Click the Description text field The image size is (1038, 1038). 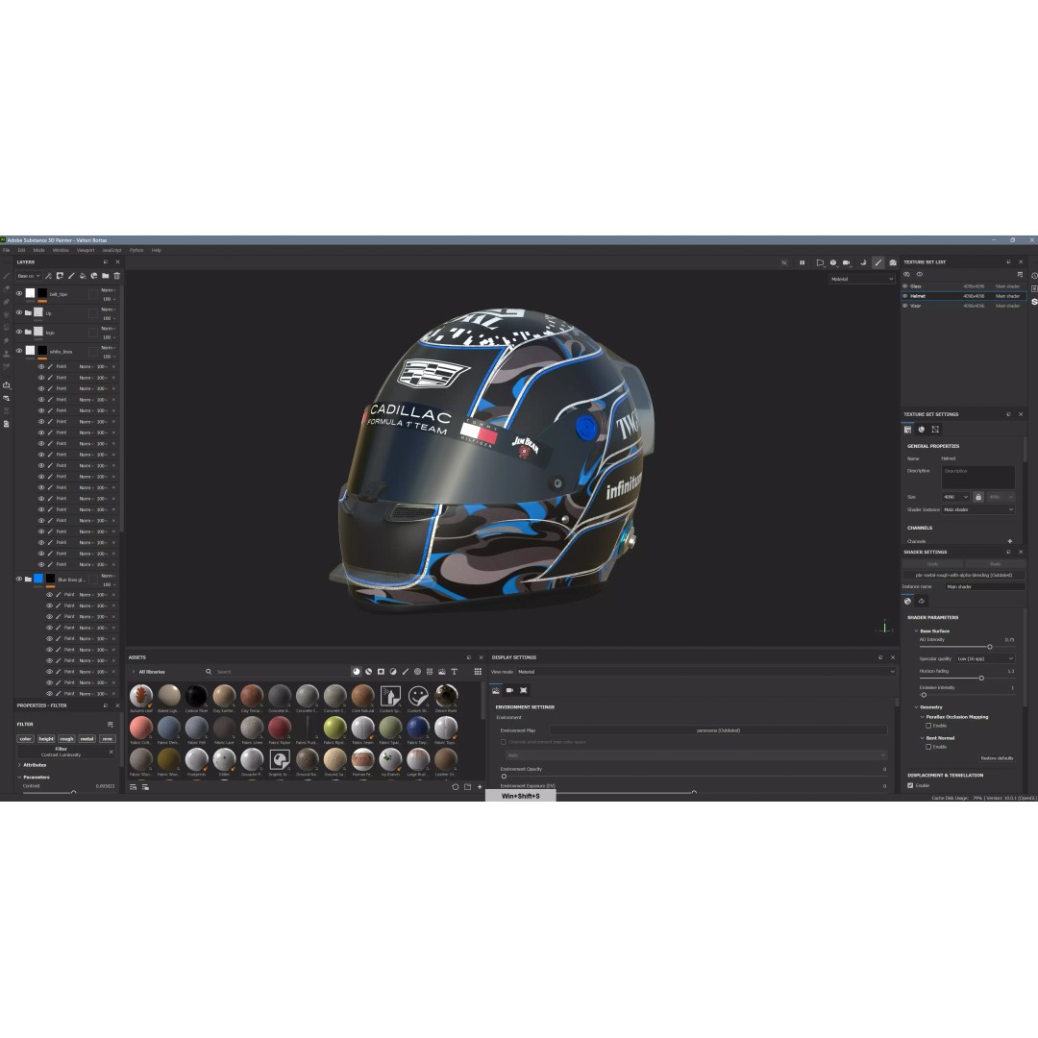pyautogui.click(x=977, y=478)
